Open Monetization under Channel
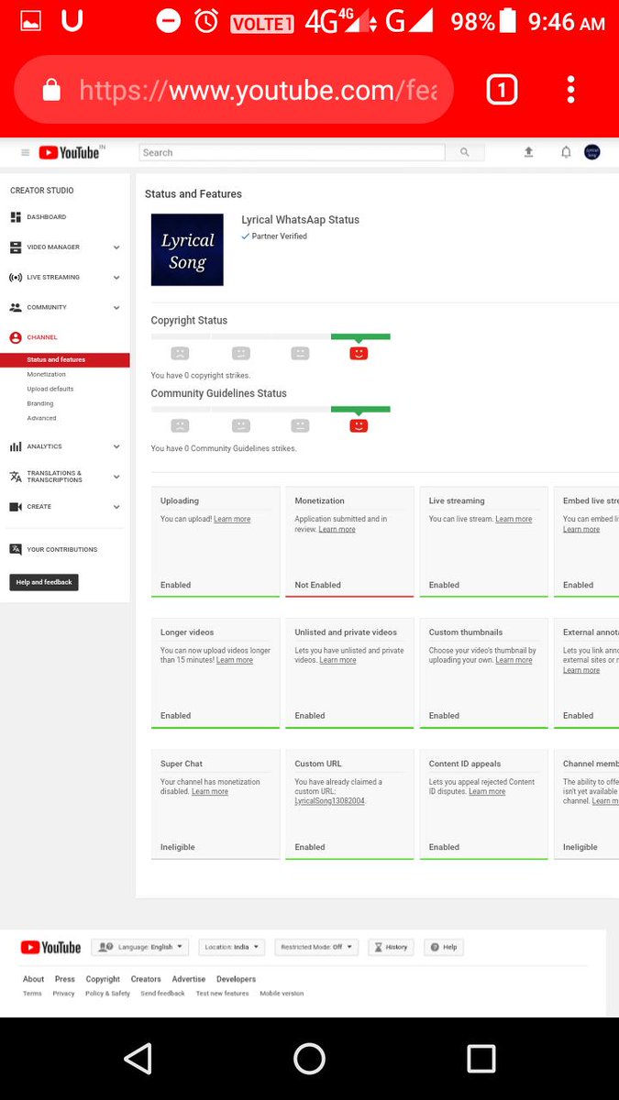619x1100 pixels. pos(47,374)
